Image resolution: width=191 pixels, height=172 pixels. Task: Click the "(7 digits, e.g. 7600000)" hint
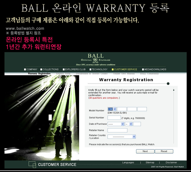pos(133,118)
